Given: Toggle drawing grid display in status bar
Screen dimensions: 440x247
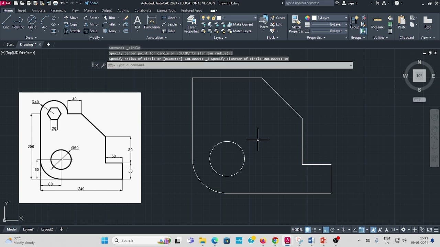Looking at the screenshot, I should click(x=308, y=230).
